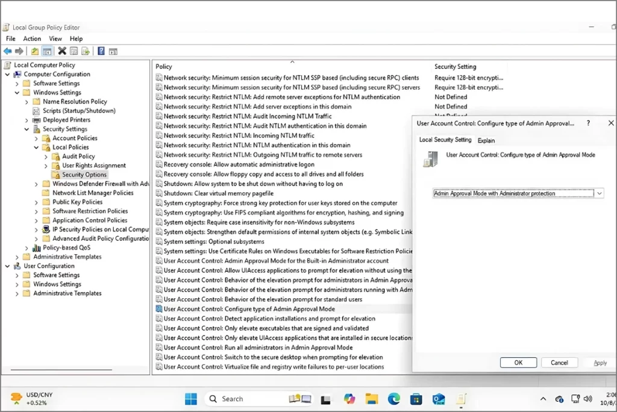Open the File menu
This screenshot has width=617, height=412.
tap(11, 39)
